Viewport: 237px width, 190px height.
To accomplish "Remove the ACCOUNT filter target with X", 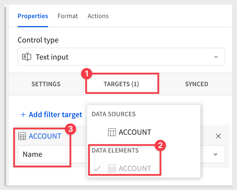I will 218,136.
